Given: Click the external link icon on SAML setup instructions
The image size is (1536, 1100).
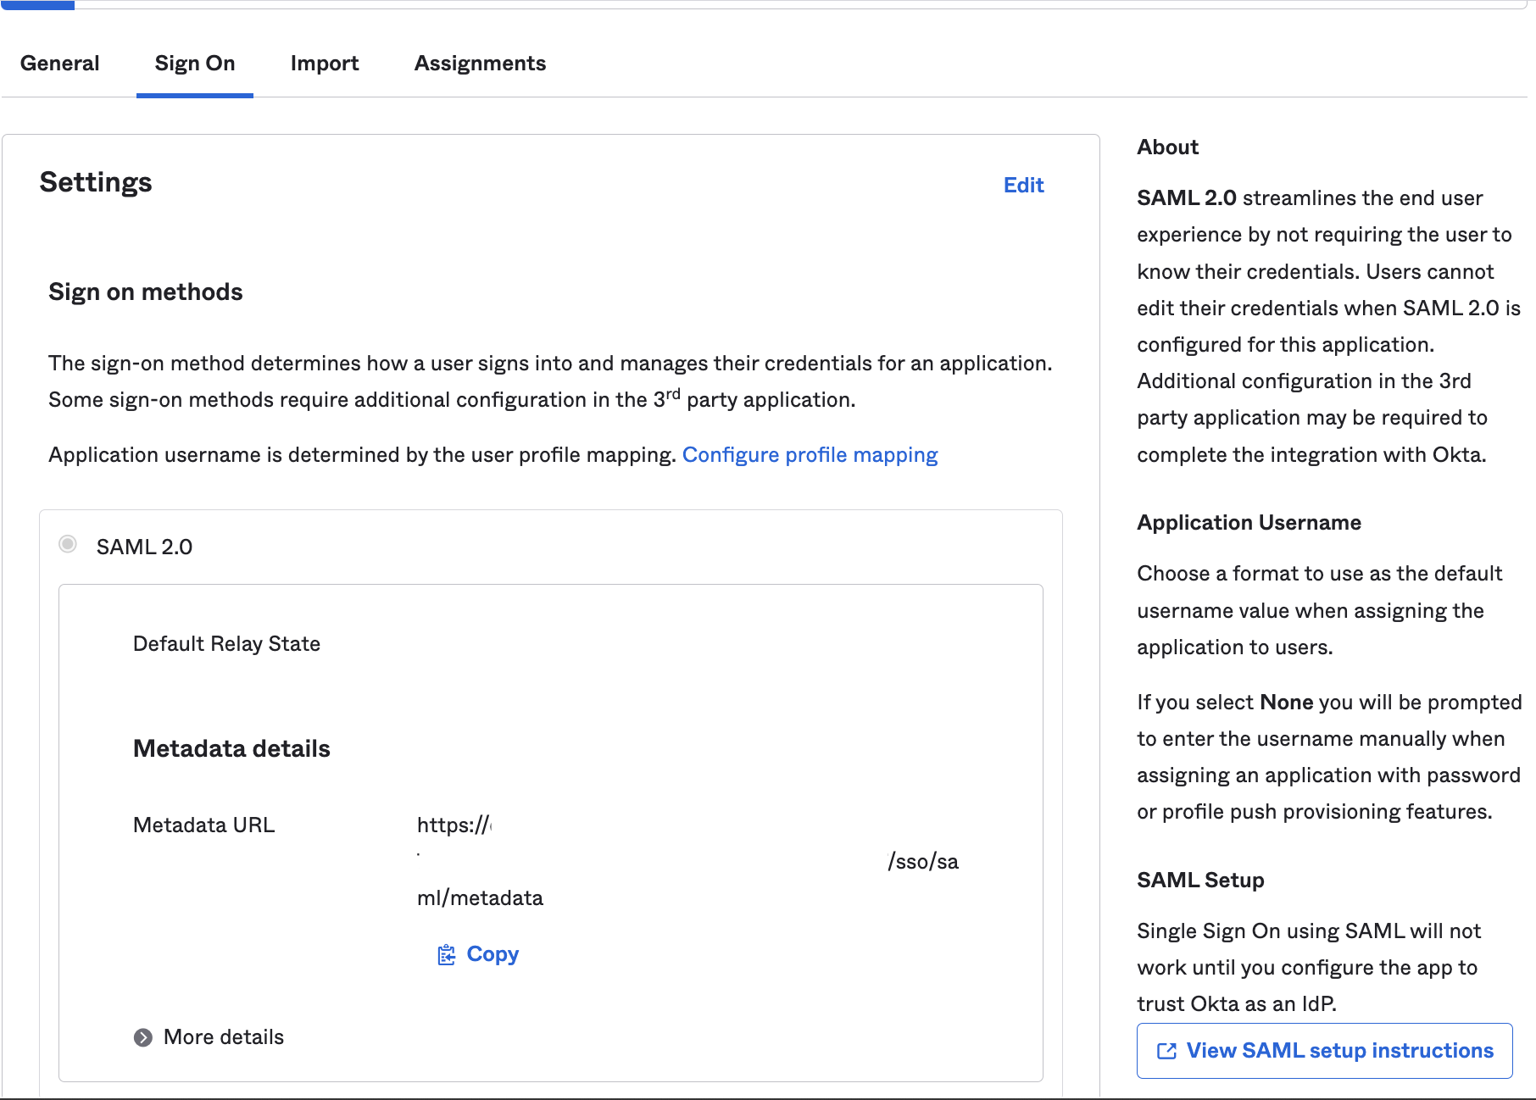Looking at the screenshot, I should [x=1168, y=1050].
